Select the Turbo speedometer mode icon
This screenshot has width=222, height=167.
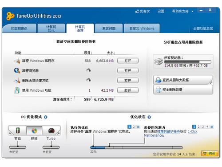52,130
